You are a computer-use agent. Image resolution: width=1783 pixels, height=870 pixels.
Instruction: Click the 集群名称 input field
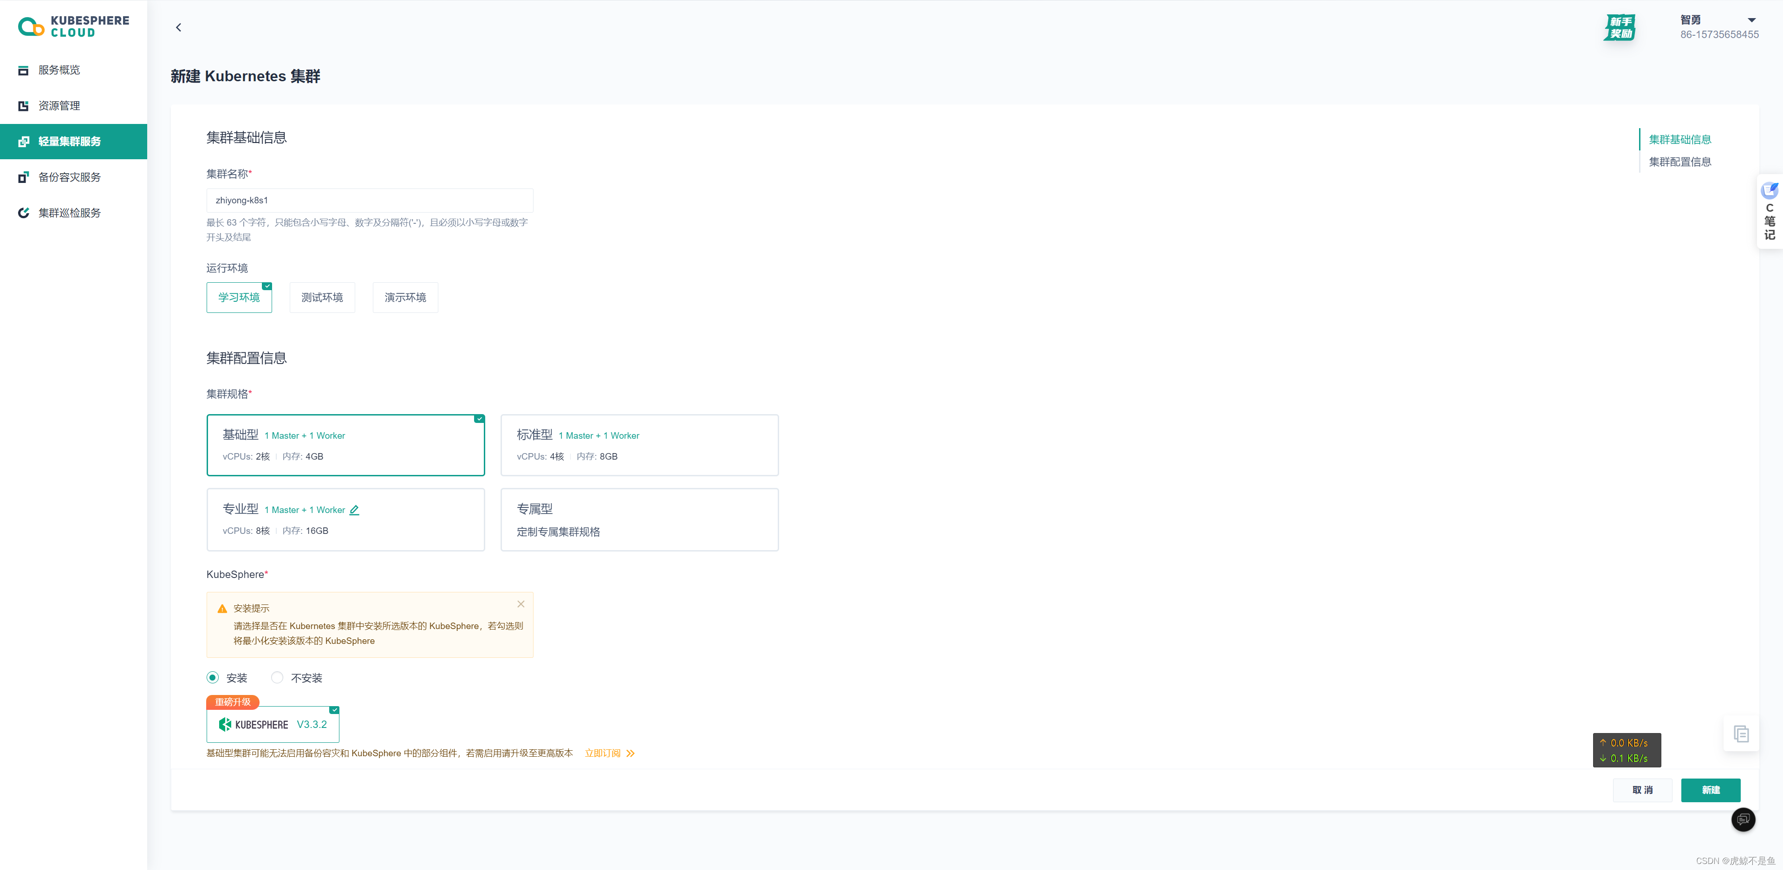click(370, 200)
